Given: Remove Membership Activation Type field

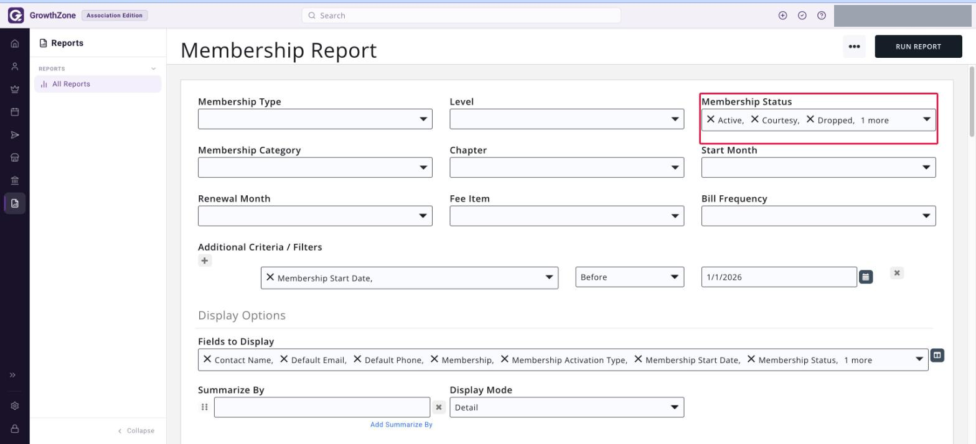Looking at the screenshot, I should coord(505,359).
